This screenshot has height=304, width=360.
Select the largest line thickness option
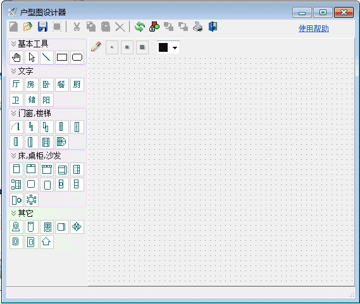pos(142,47)
